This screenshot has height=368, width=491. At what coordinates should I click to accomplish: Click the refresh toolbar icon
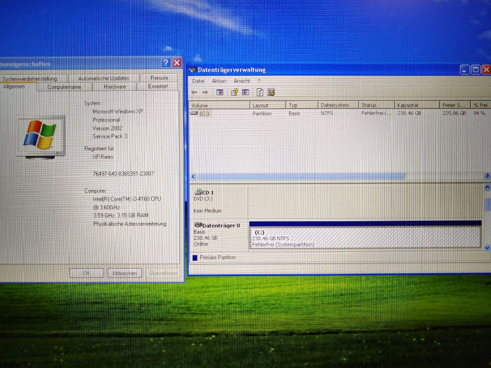260,92
